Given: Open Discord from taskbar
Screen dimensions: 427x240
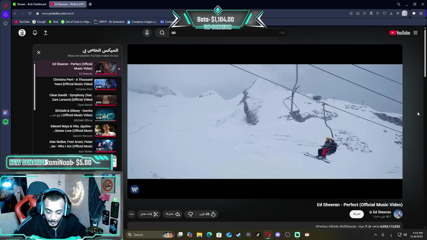Looking at the screenshot, I should pyautogui.click(x=278, y=235).
